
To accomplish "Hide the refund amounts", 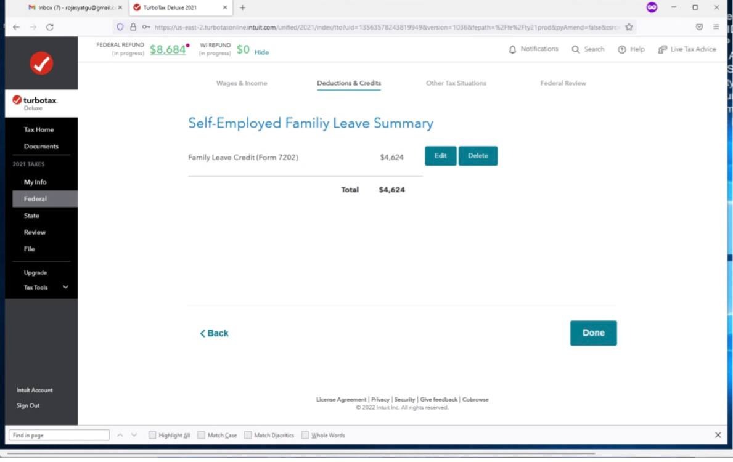I will [261, 52].
